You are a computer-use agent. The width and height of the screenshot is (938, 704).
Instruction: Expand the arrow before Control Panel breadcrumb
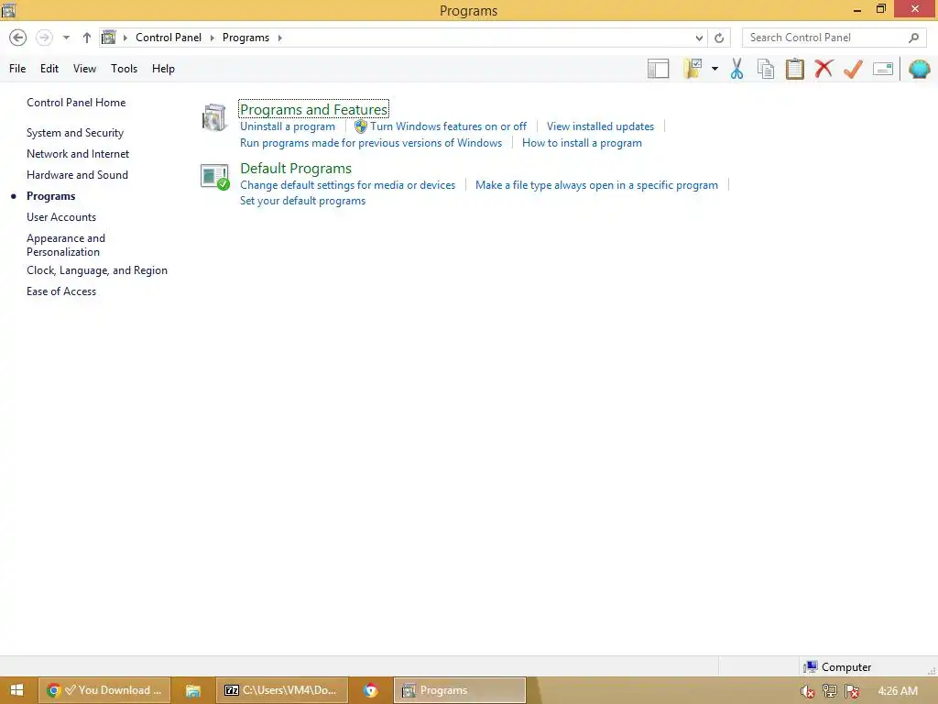pos(125,38)
